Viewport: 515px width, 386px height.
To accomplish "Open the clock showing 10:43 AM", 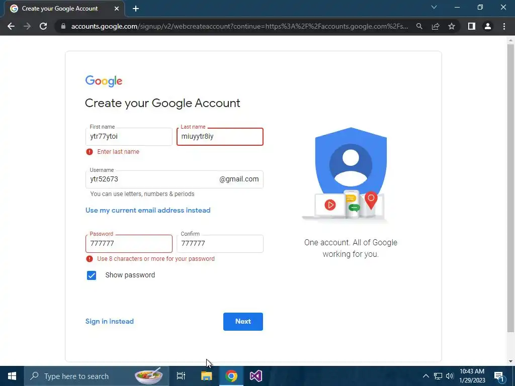I will (472, 376).
